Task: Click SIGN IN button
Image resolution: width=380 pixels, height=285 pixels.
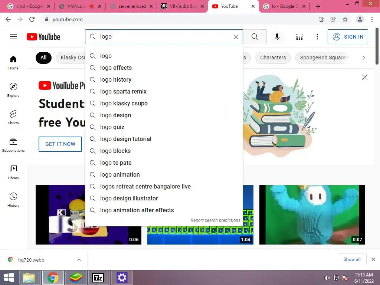Action: tap(348, 37)
